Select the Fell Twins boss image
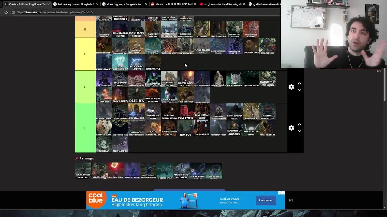This screenshot has width=387, height=217. coord(186,112)
